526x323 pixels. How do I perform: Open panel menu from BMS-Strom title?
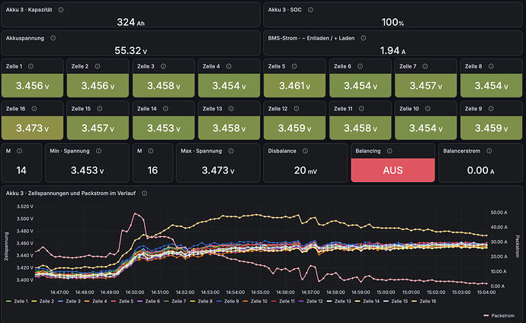(311, 38)
